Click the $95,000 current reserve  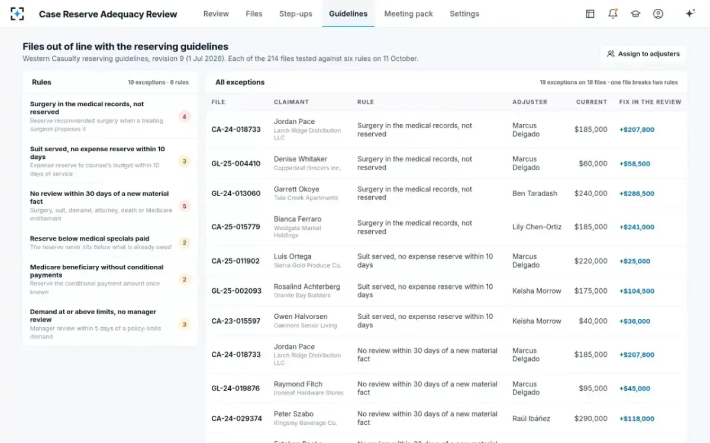(x=593, y=388)
